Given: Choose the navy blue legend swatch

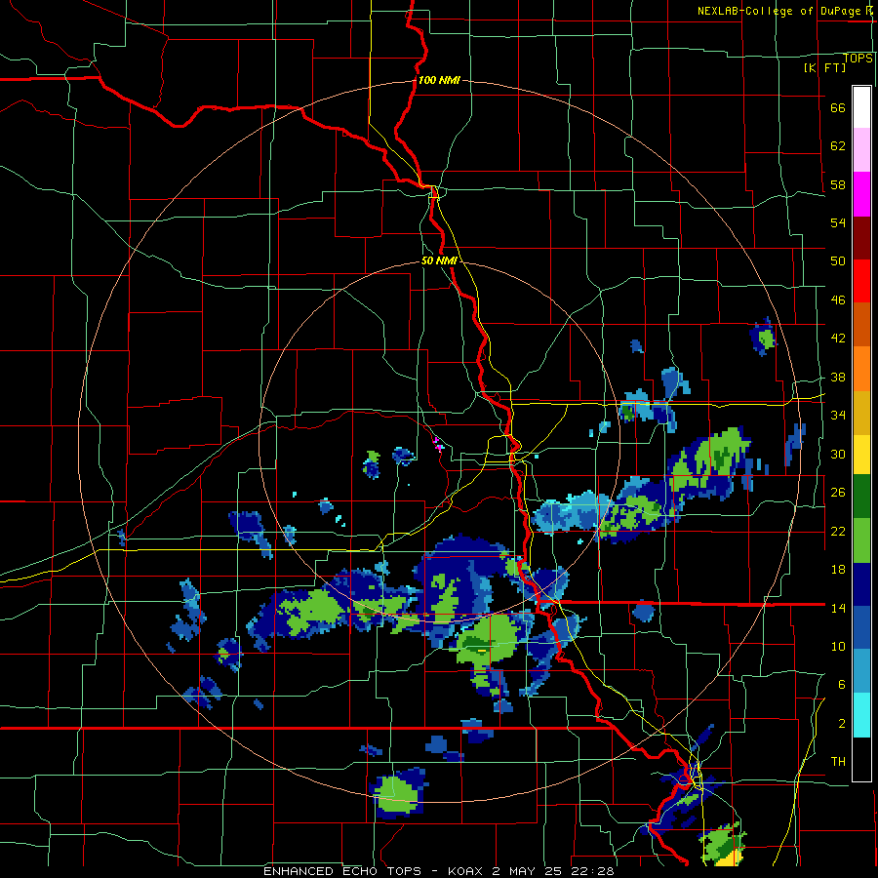Looking at the screenshot, I should click(x=861, y=584).
